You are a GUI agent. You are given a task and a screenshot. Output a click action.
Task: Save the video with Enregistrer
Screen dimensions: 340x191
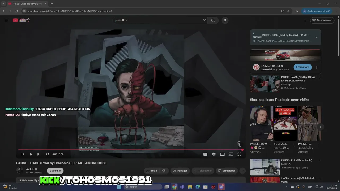[227, 171]
